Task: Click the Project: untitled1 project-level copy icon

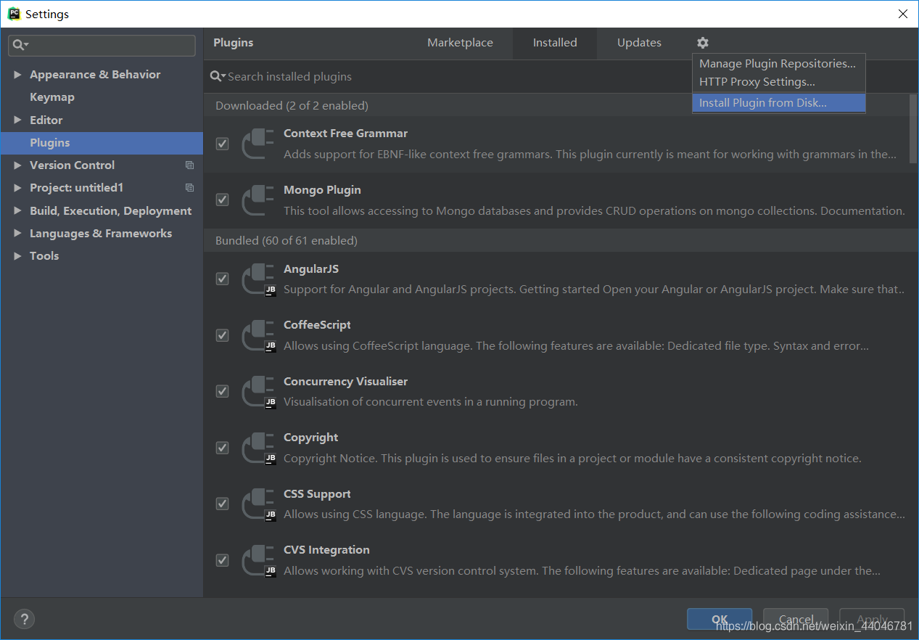Action: click(189, 188)
